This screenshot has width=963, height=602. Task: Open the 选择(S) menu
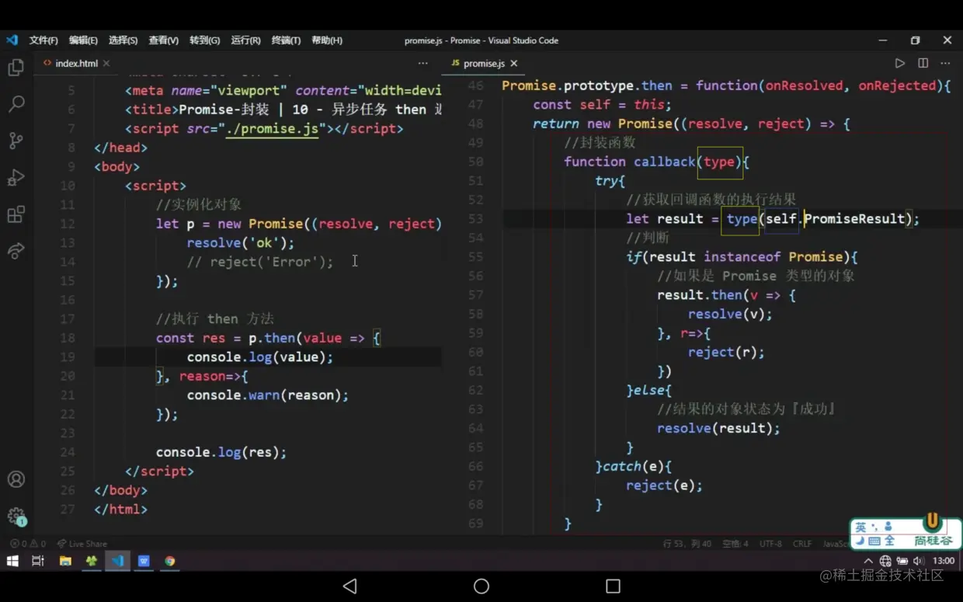(123, 40)
